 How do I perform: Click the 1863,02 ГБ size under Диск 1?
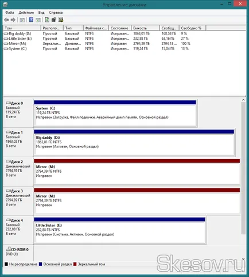coord(14,141)
